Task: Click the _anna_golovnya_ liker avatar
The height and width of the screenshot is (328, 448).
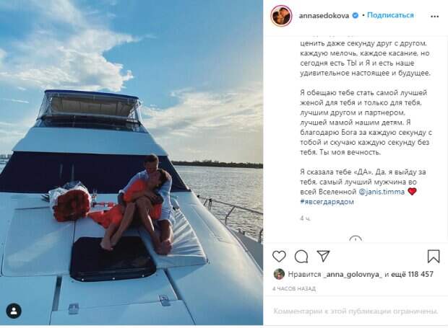Action: [278, 274]
